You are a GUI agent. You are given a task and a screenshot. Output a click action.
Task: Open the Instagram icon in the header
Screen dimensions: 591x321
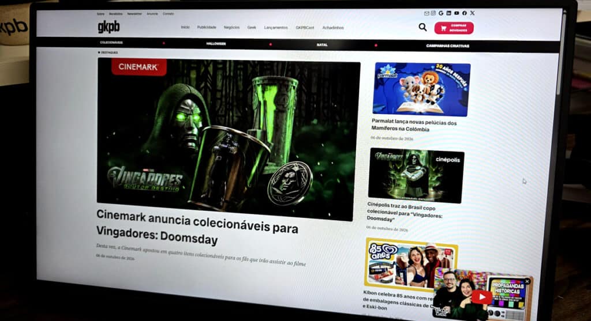pyautogui.click(x=433, y=13)
